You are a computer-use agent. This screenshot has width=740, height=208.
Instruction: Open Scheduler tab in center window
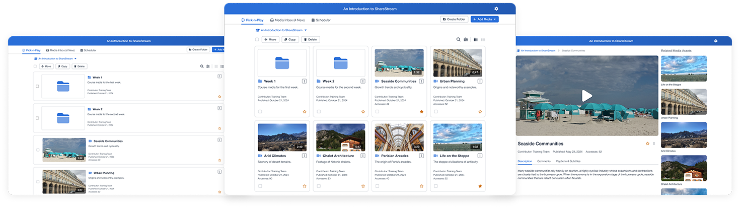[x=321, y=20]
